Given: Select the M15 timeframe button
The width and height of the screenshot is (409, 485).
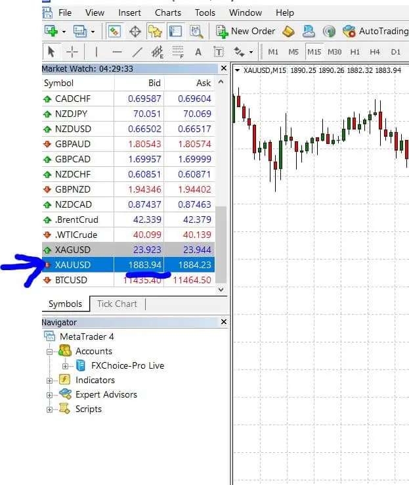Looking at the screenshot, I should 314,52.
